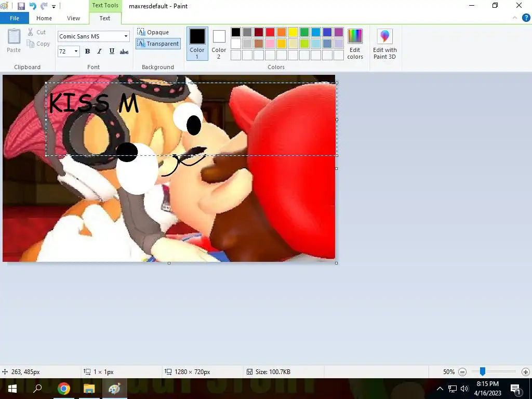The width and height of the screenshot is (532, 399).
Task: Click the volume speaker tray icon
Action: [x=464, y=389]
